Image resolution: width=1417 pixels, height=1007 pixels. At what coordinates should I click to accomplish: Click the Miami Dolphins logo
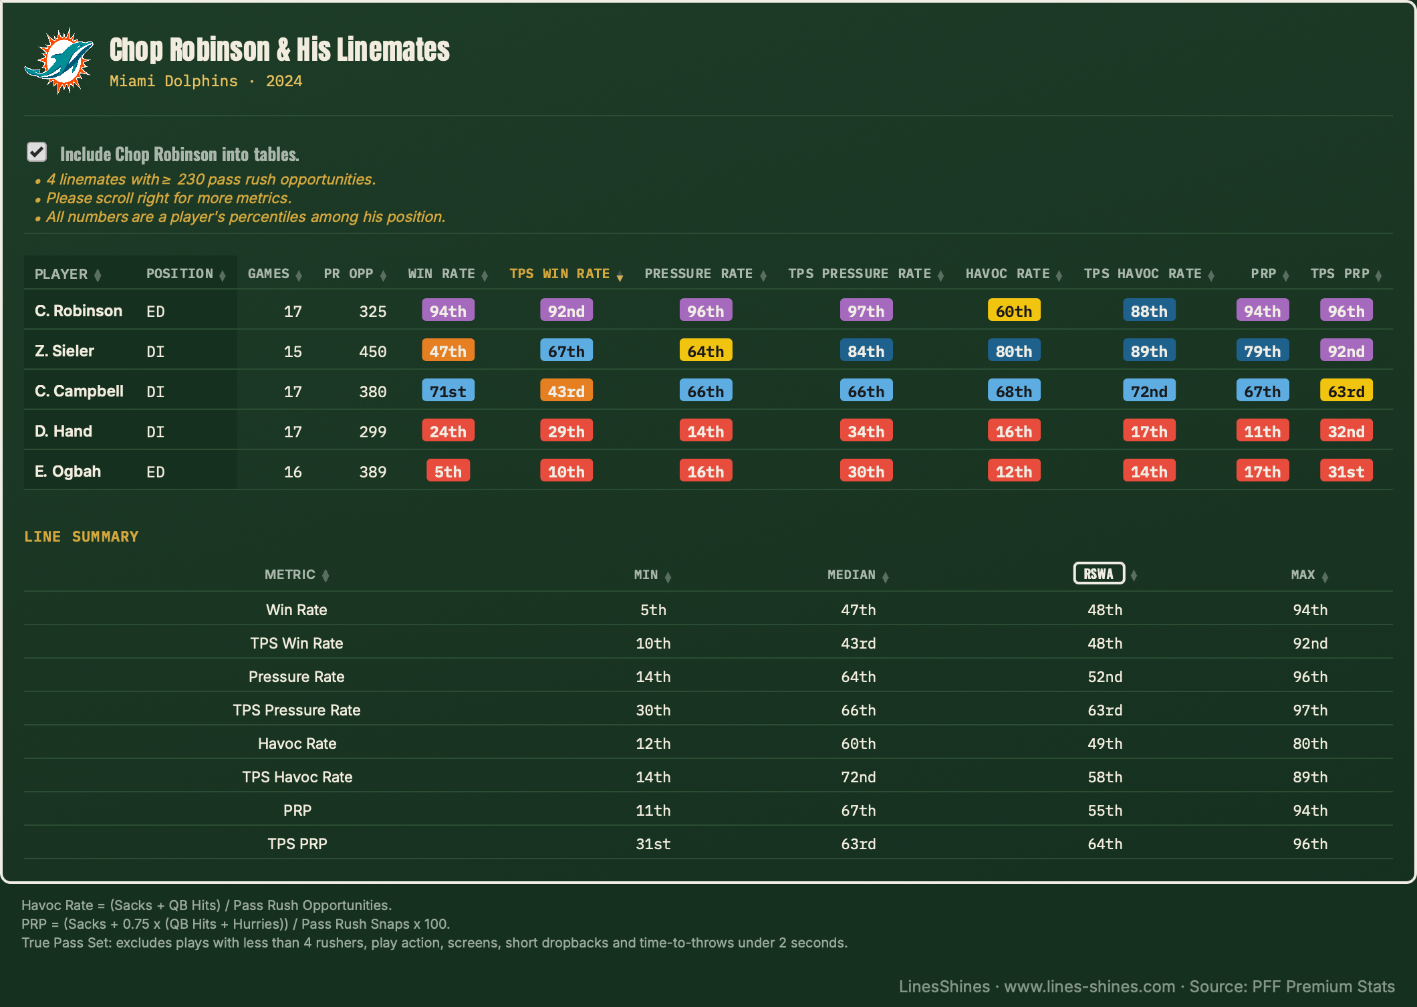coord(59,61)
